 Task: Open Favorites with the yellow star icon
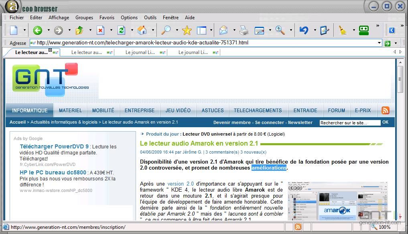tap(187, 30)
